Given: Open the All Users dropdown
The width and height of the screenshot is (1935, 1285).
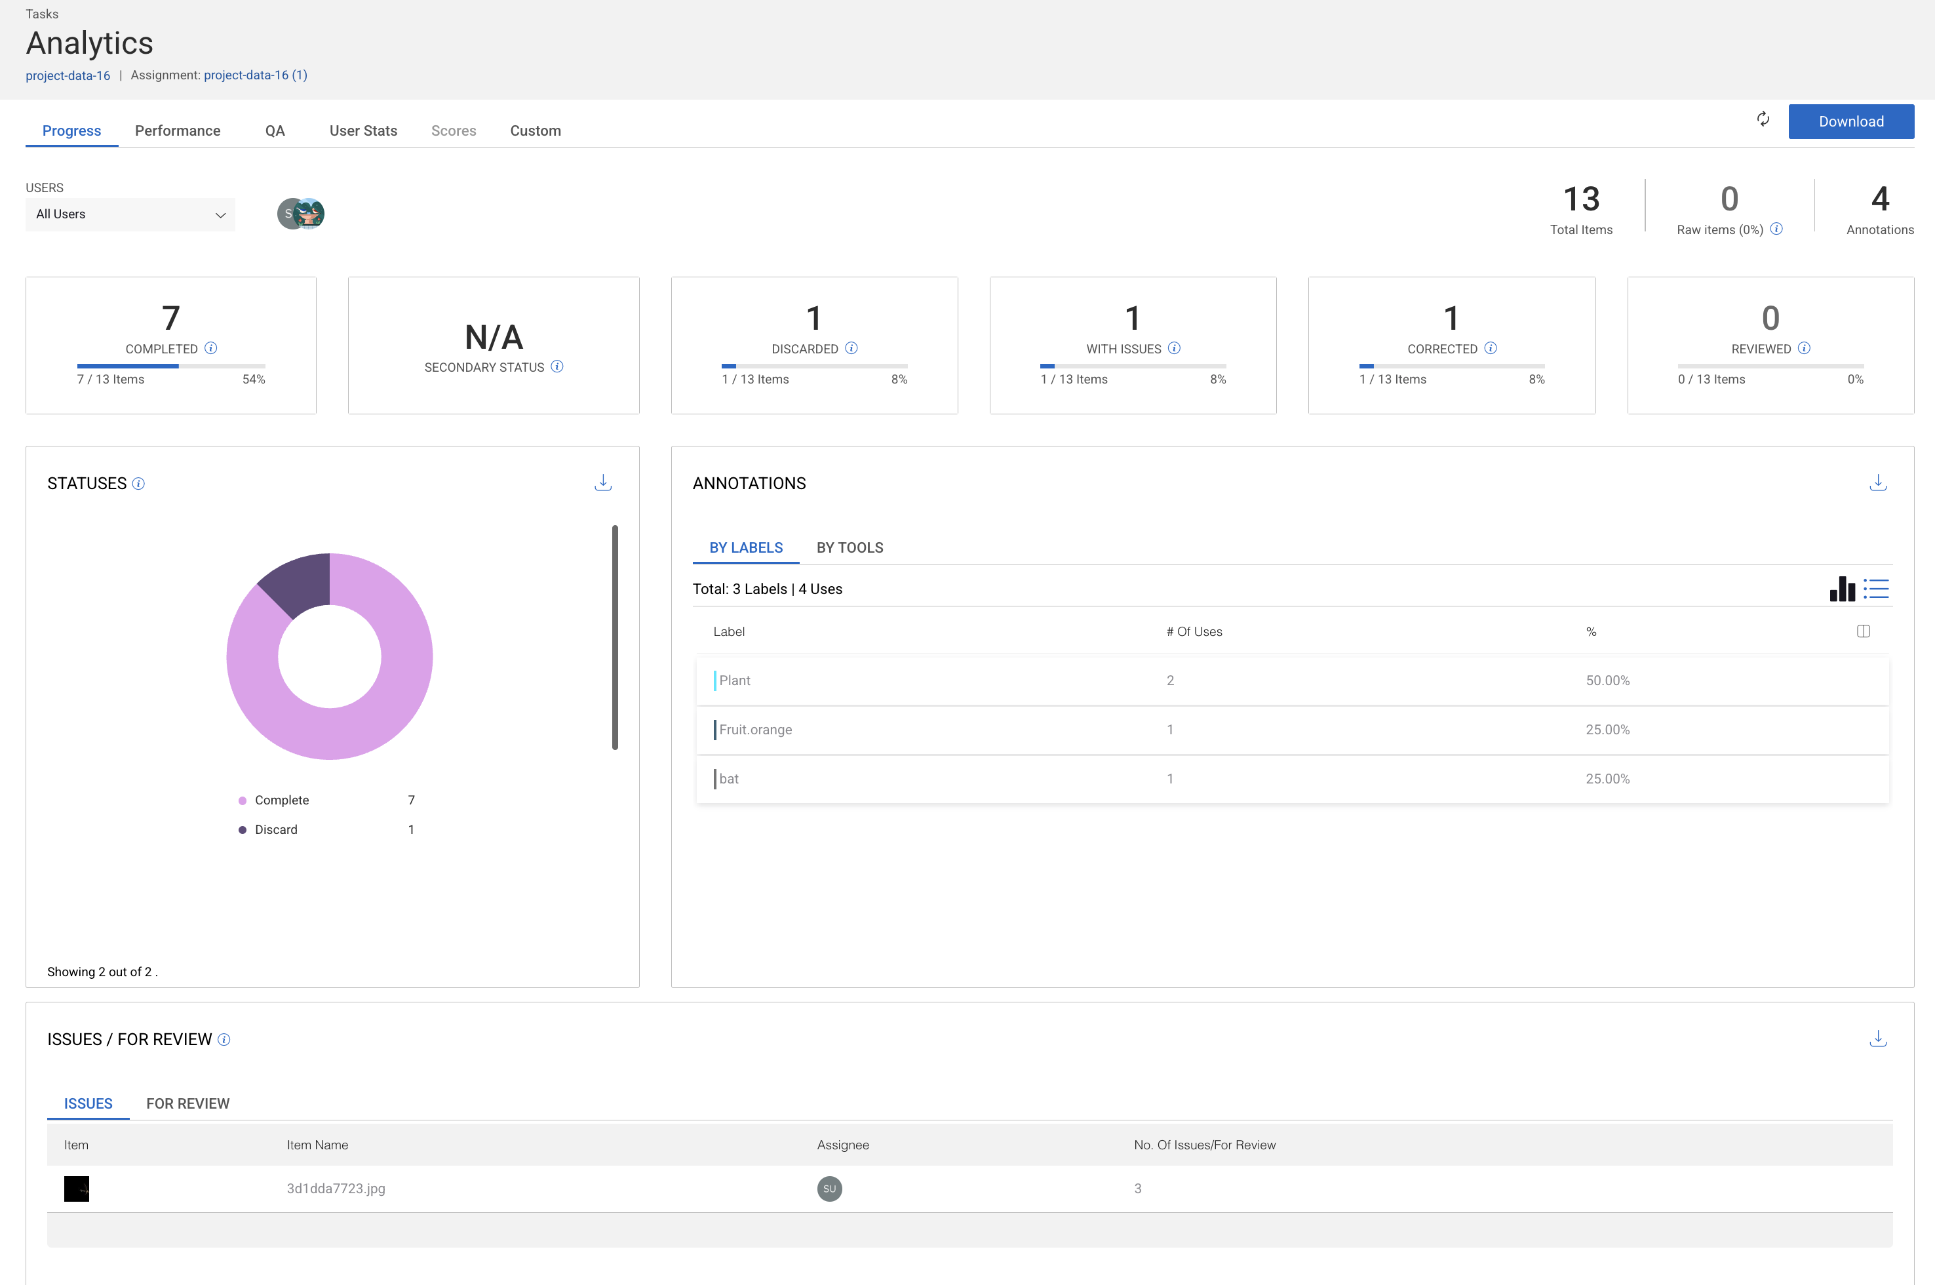Looking at the screenshot, I should [x=130, y=214].
